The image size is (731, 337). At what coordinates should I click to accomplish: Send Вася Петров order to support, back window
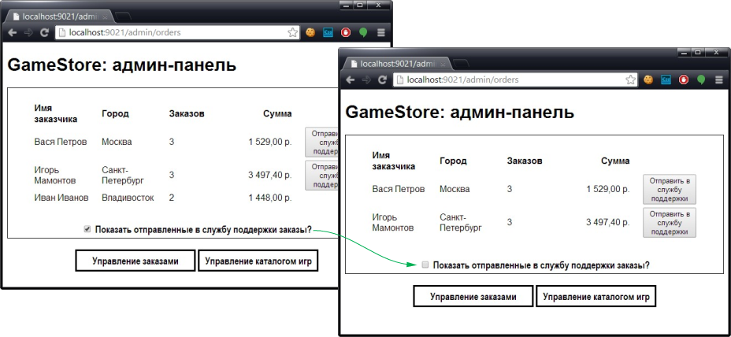click(321, 142)
